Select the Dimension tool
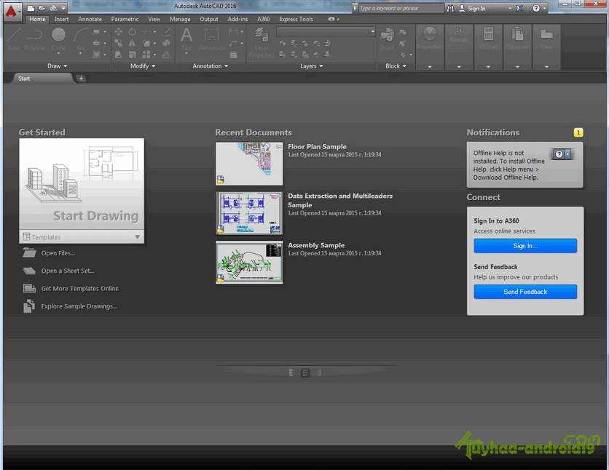 (212, 39)
